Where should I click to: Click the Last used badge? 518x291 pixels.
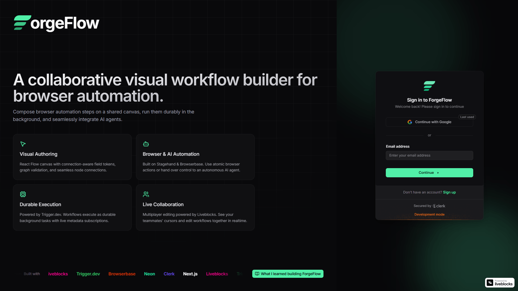(x=467, y=117)
